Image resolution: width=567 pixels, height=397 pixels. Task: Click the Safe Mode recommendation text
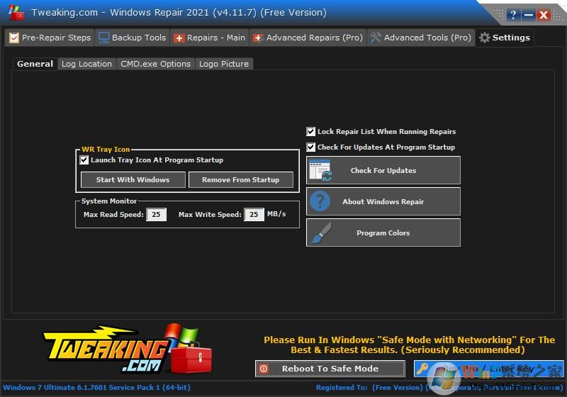tap(409, 345)
